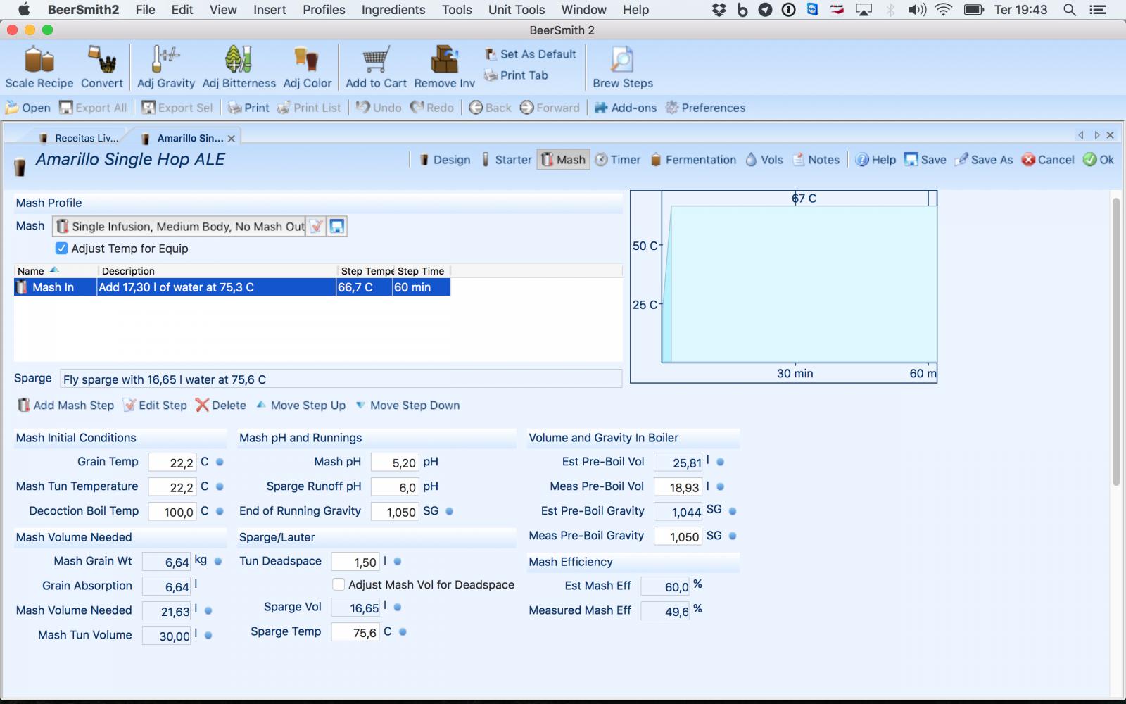Edit Decoction Boil Temp field

click(x=172, y=512)
